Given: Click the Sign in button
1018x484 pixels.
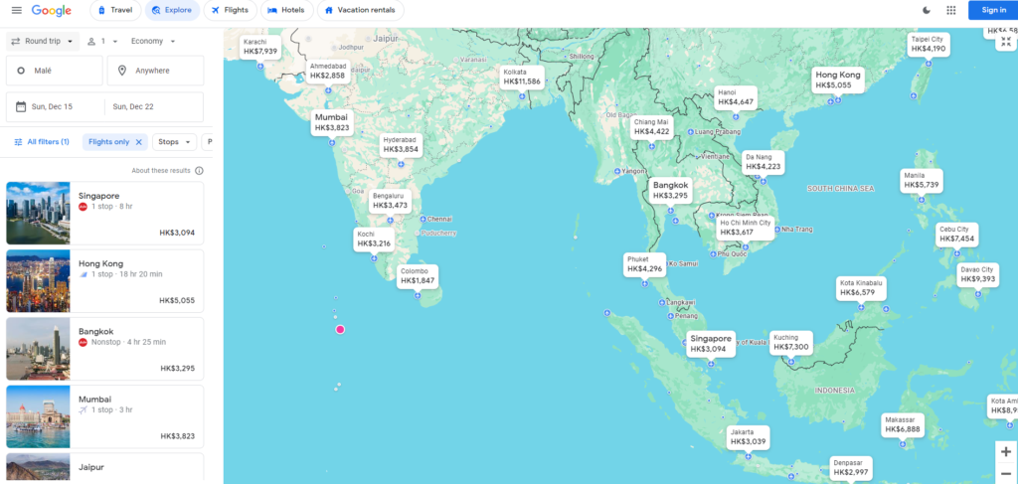Looking at the screenshot, I should 993,10.
